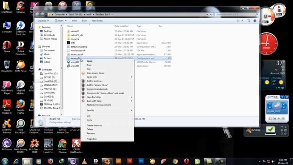This screenshot has width=293, height=165.
Task: Select the steam_api.dll file
Action: coord(119,55)
